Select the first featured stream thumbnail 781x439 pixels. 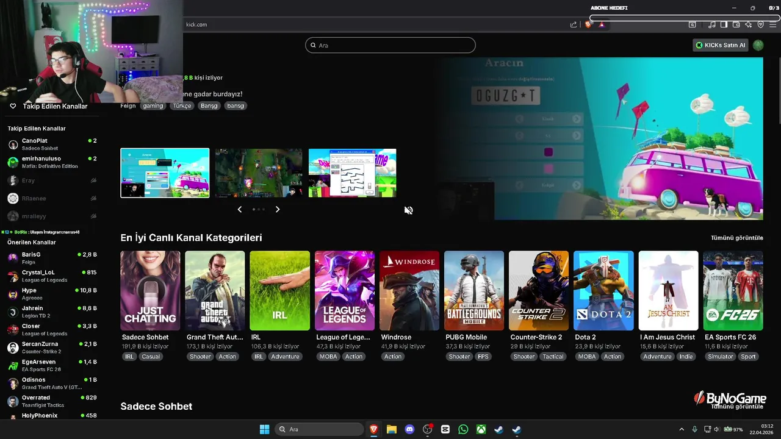point(165,173)
